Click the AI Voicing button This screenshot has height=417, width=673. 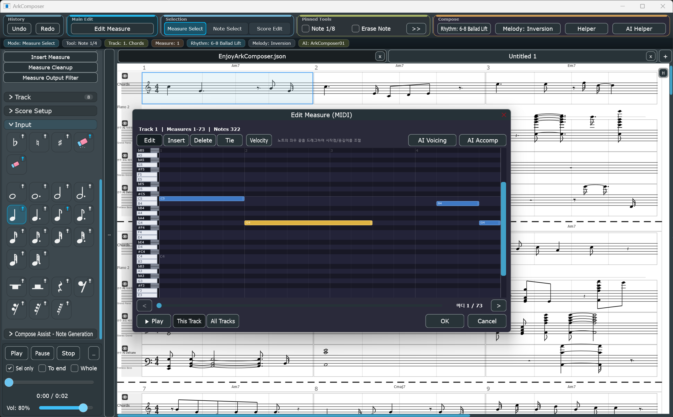(432, 140)
